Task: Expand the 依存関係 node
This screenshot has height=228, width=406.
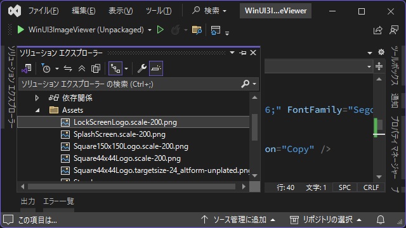Action: coord(37,98)
